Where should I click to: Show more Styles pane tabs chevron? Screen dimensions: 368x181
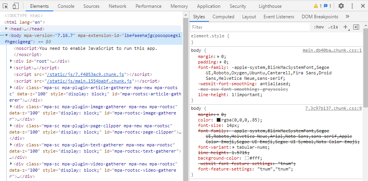pyautogui.click(x=347, y=17)
